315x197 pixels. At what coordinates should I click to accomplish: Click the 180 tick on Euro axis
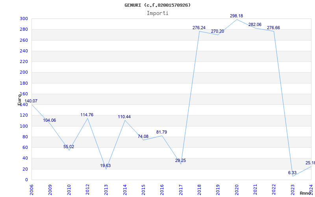tap(24, 83)
